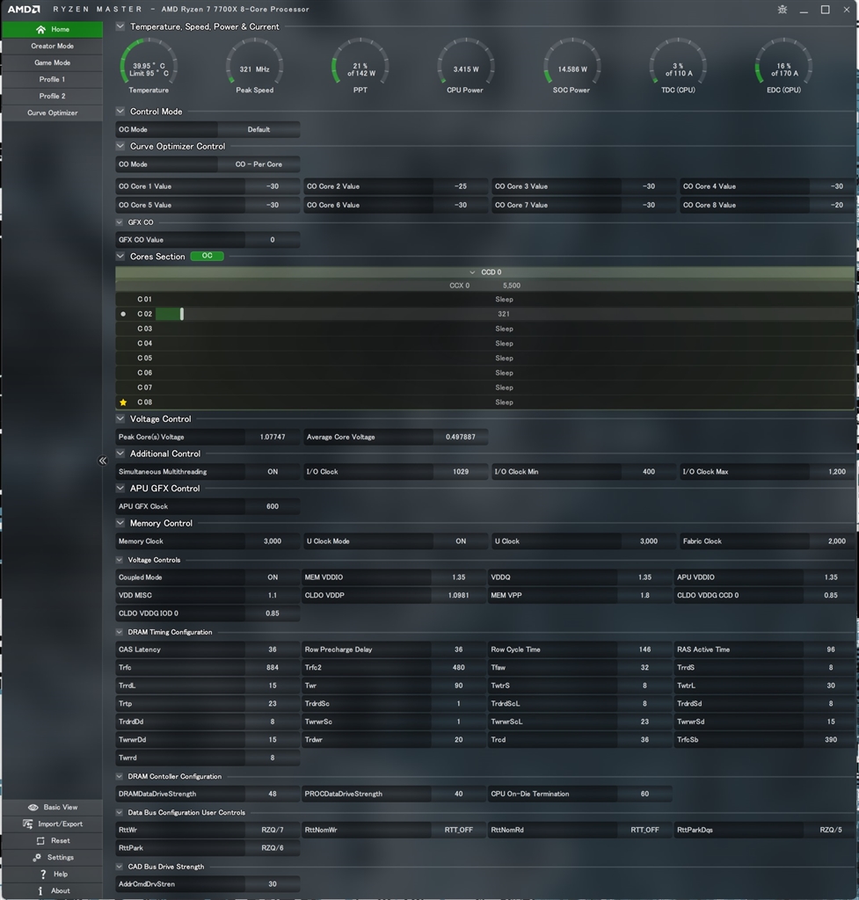Select the CO Core 1 Value field
This screenshot has height=900, width=859.
[207, 186]
